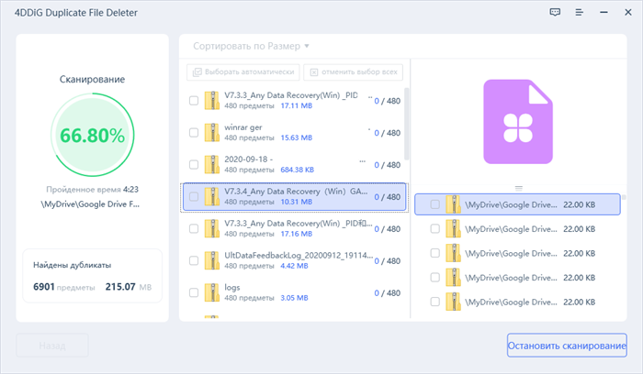Click the 4.42 MB size value

point(294,266)
